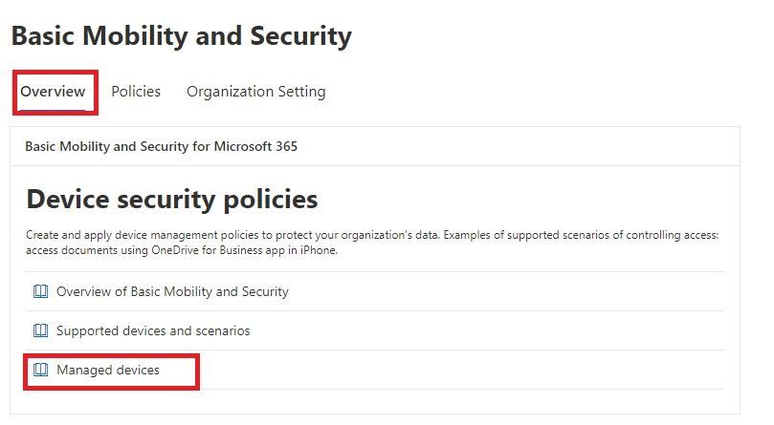Click the word iPhone in the description
774x425 pixels.
coord(318,251)
